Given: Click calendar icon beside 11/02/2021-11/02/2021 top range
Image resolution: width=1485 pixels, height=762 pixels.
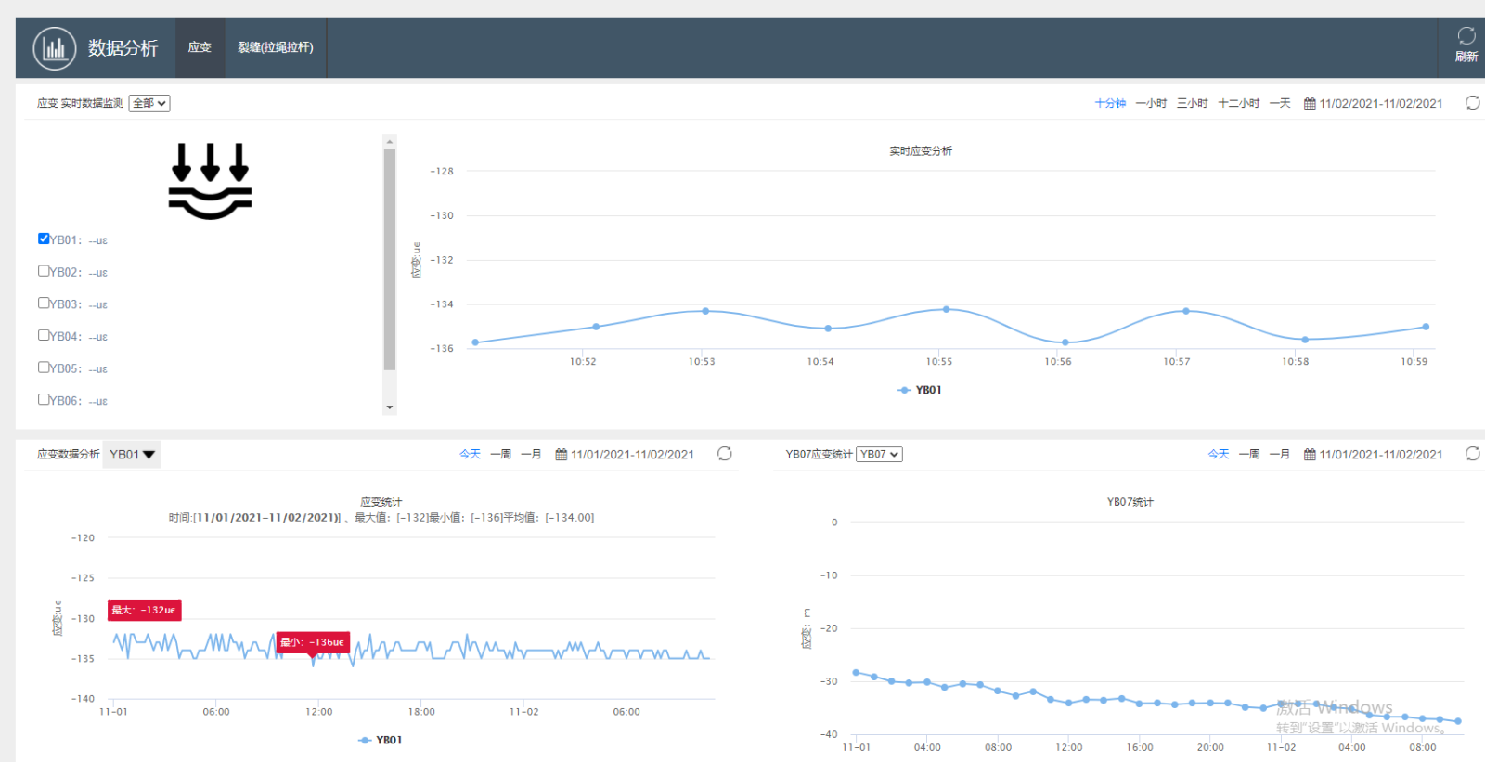Looking at the screenshot, I should click(x=1310, y=104).
